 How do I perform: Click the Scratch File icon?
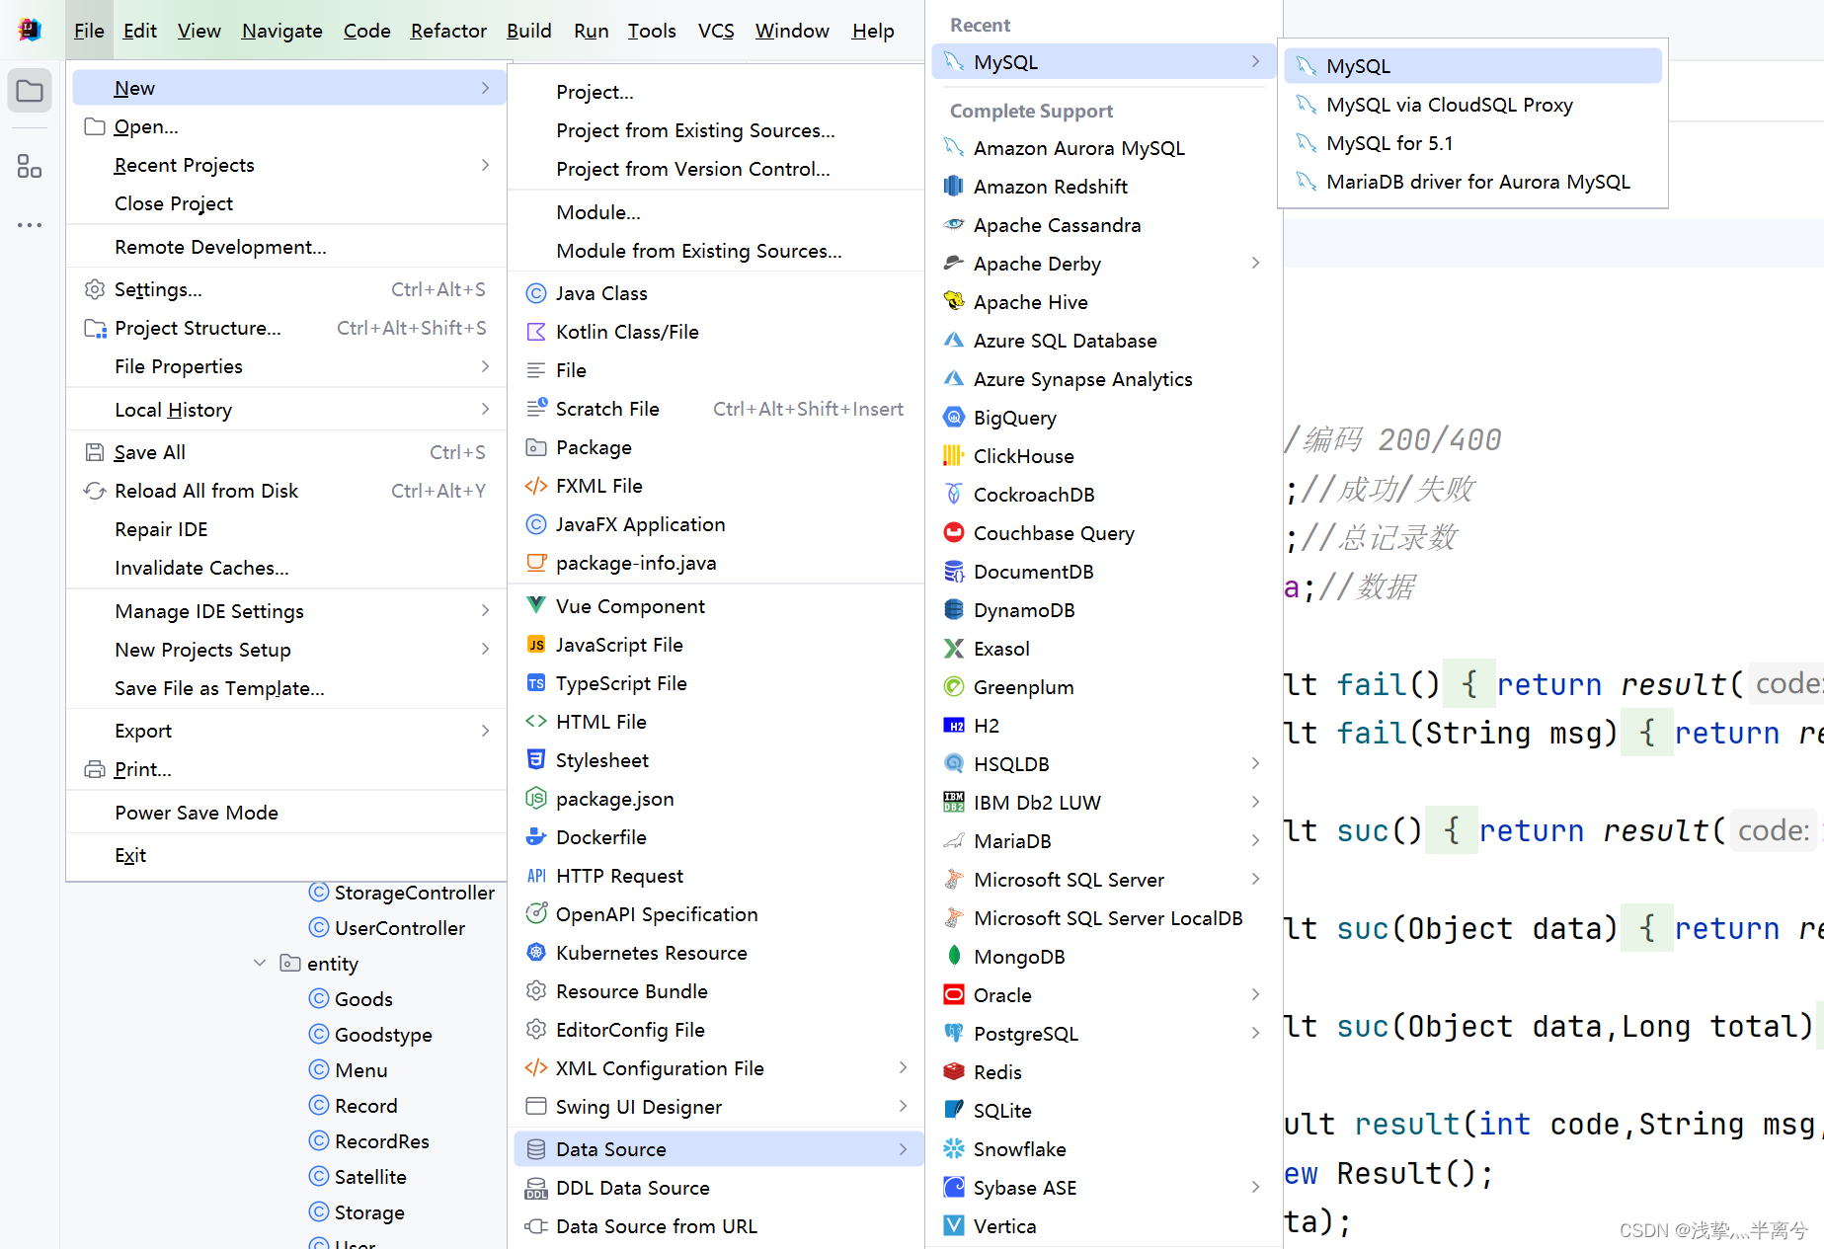pyautogui.click(x=536, y=409)
